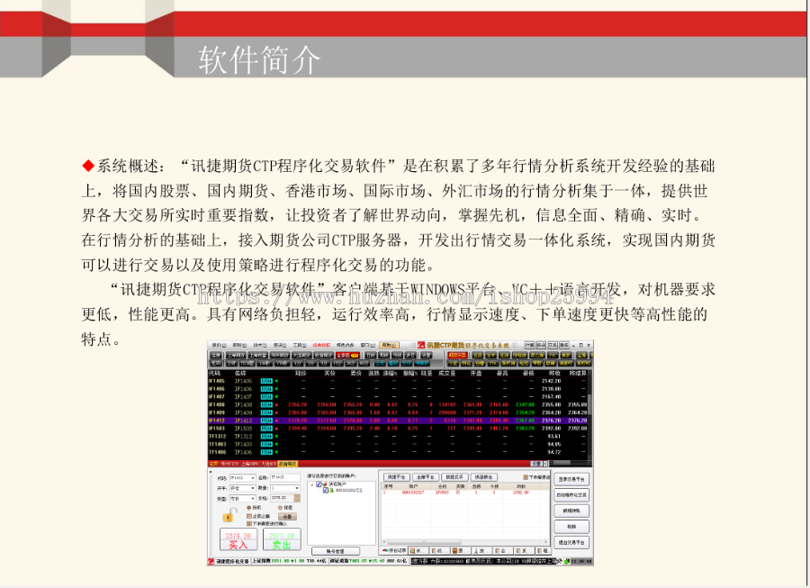The width and height of the screenshot is (810, 588).
Task: Switch to the 持仓记录 tab
Action: pyautogui.click(x=393, y=551)
